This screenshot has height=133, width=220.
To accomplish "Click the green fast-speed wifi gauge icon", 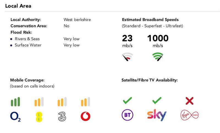I will [158, 57].
